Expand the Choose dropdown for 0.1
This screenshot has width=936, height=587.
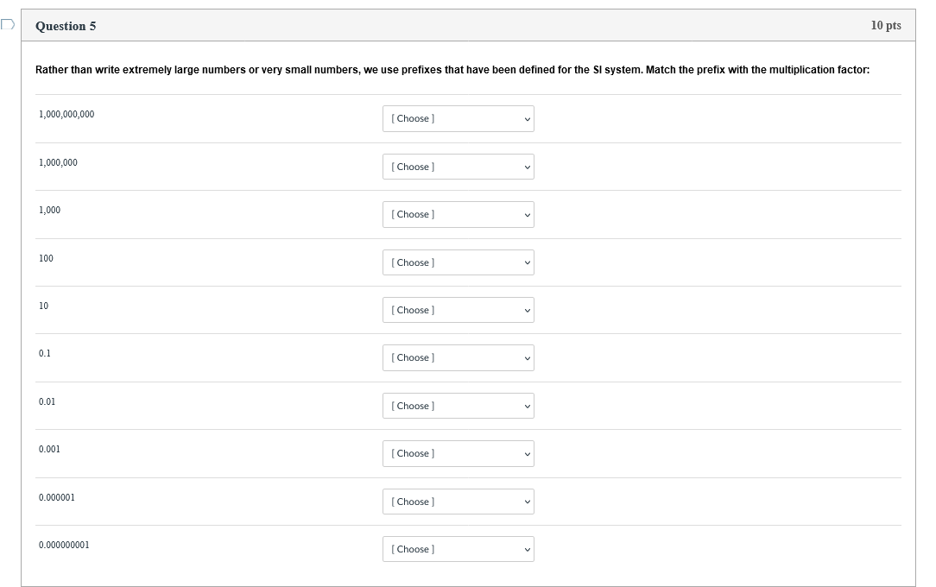[x=458, y=357]
